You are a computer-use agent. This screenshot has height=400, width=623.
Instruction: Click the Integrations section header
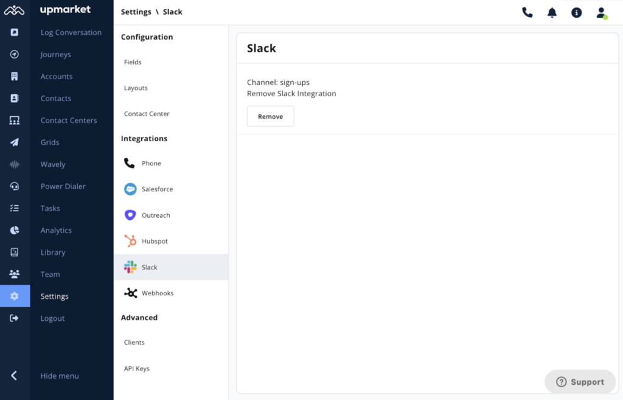point(144,138)
